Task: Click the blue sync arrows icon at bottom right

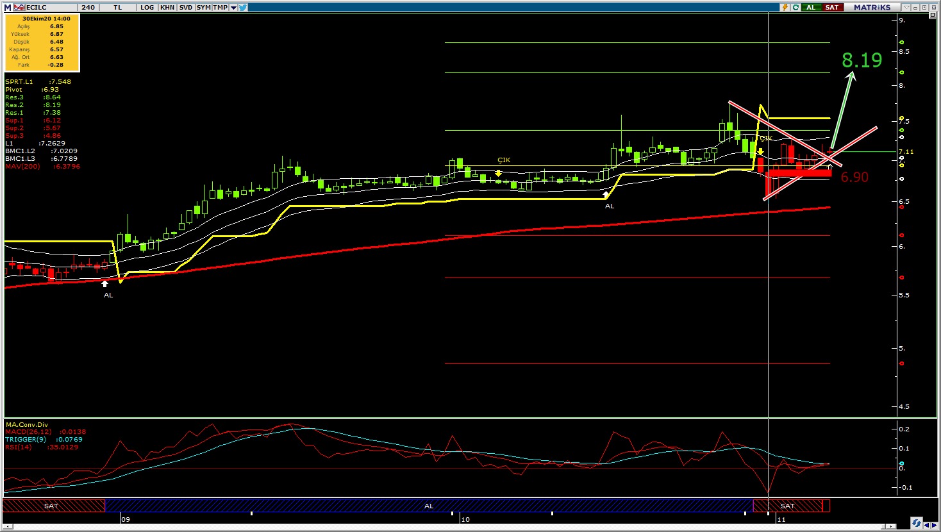Action: pos(917,523)
